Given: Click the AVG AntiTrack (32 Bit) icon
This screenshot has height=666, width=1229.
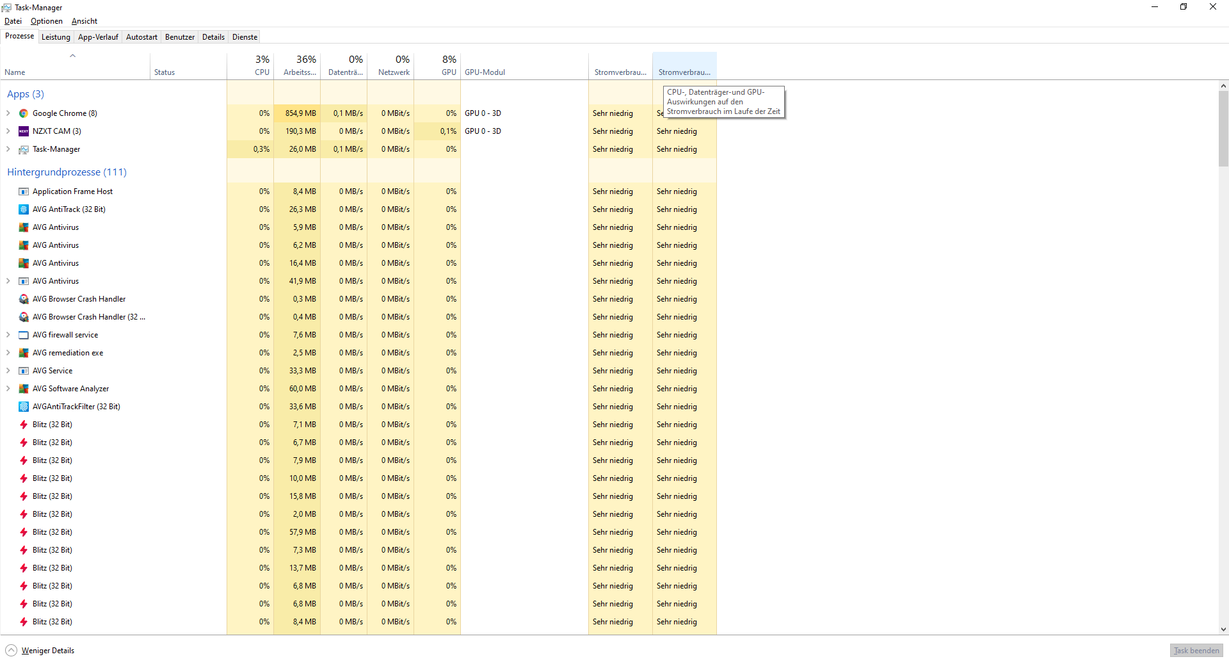Looking at the screenshot, I should 24,209.
